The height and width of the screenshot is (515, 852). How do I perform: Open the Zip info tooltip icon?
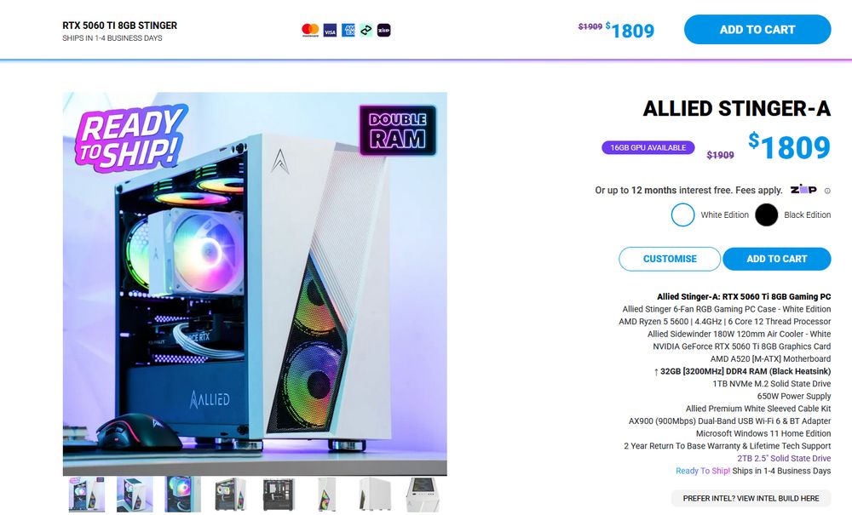(x=827, y=191)
